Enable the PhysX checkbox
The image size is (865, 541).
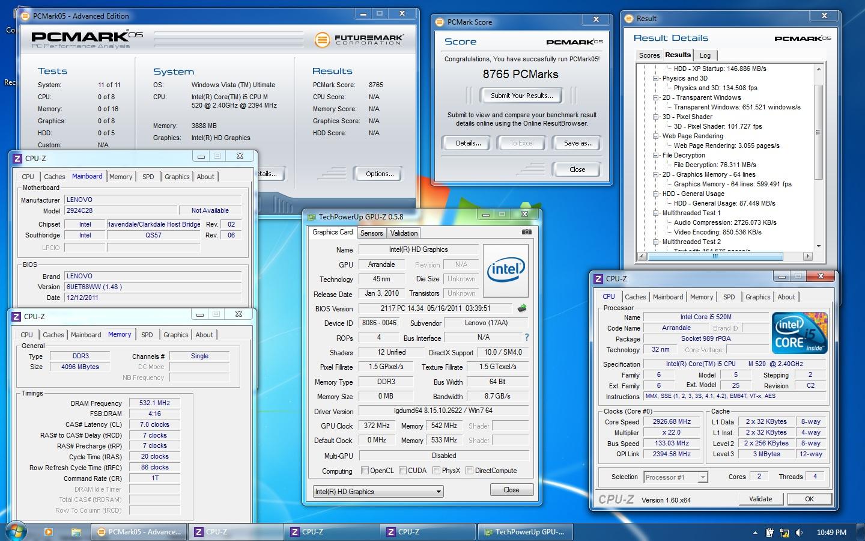(x=436, y=471)
